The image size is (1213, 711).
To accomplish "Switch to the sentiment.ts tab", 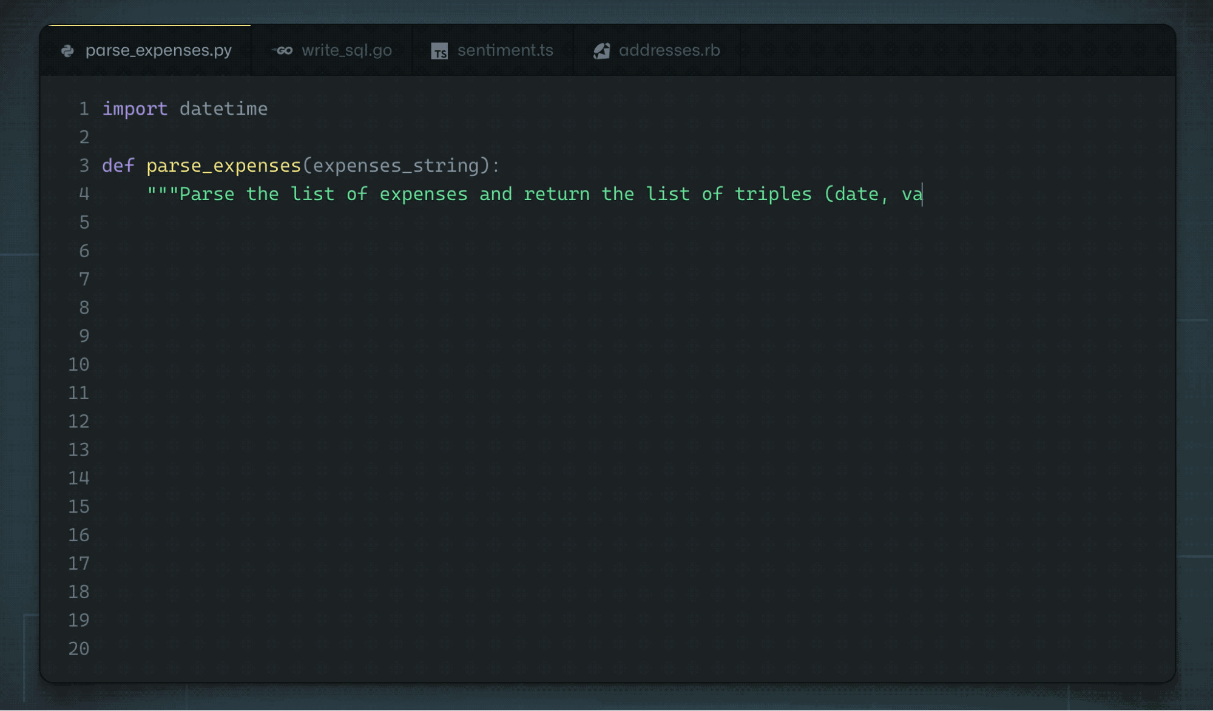I will click(x=506, y=50).
